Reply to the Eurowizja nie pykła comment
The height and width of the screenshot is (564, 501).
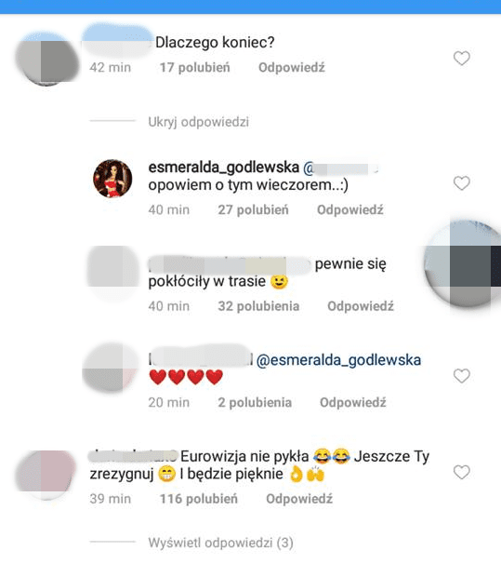tap(299, 499)
